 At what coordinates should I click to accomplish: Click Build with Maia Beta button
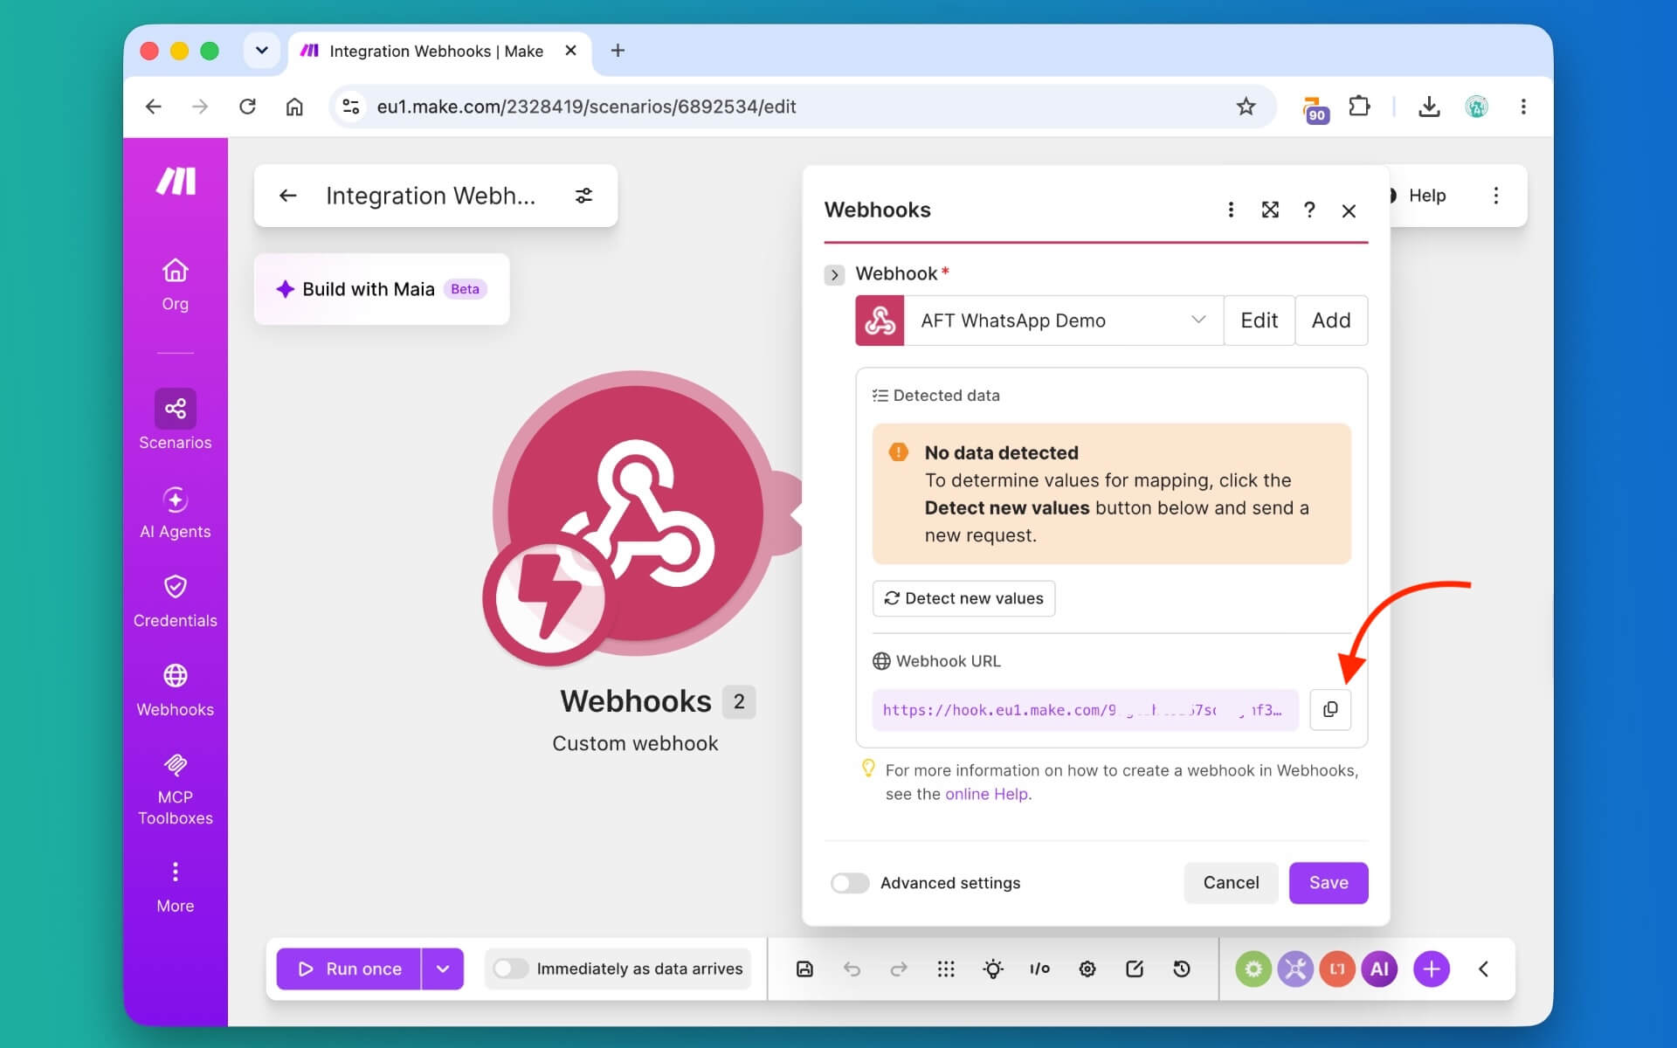point(382,289)
